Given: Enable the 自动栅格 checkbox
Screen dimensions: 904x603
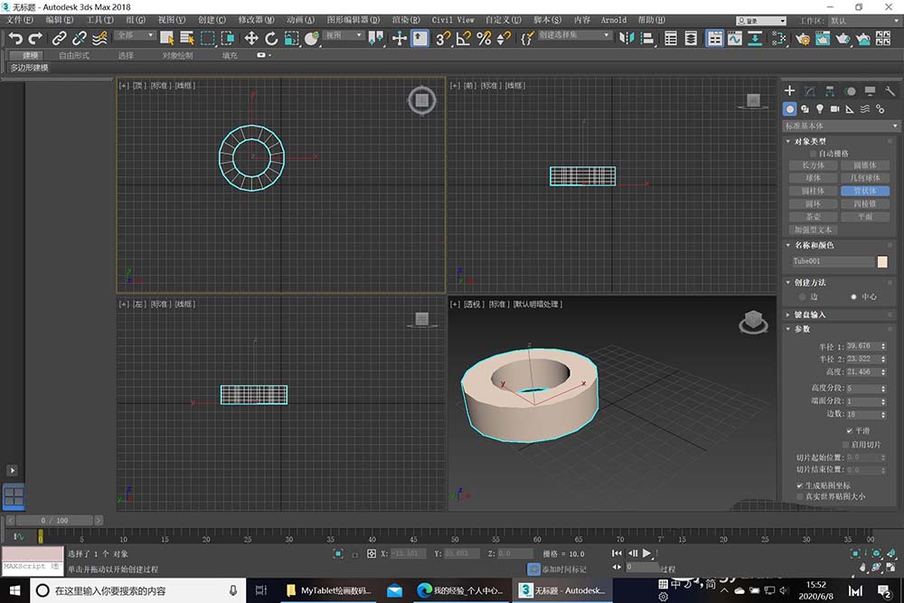Looking at the screenshot, I should click(812, 154).
